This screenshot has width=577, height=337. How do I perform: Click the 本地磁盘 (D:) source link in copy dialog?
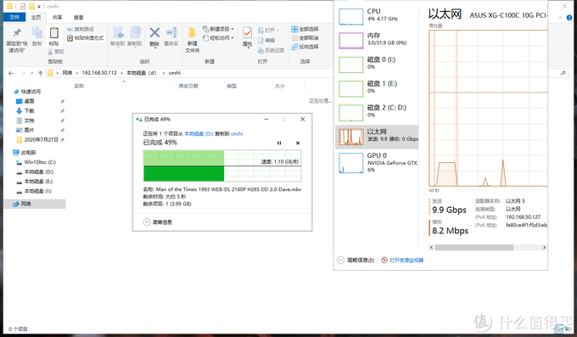click(x=199, y=133)
